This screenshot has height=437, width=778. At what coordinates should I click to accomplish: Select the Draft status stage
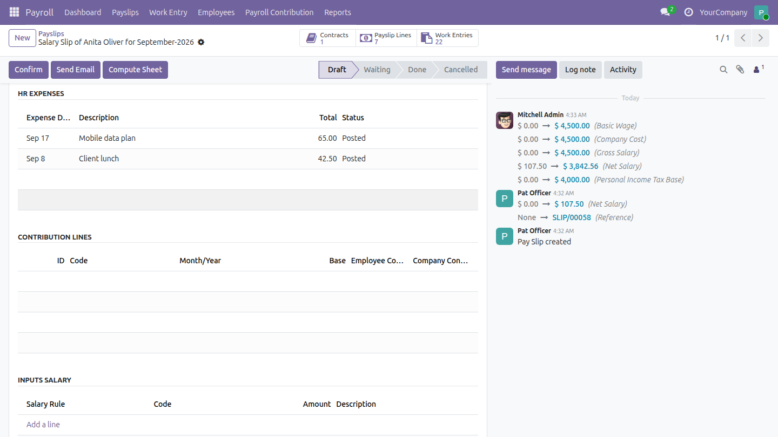tap(337, 70)
